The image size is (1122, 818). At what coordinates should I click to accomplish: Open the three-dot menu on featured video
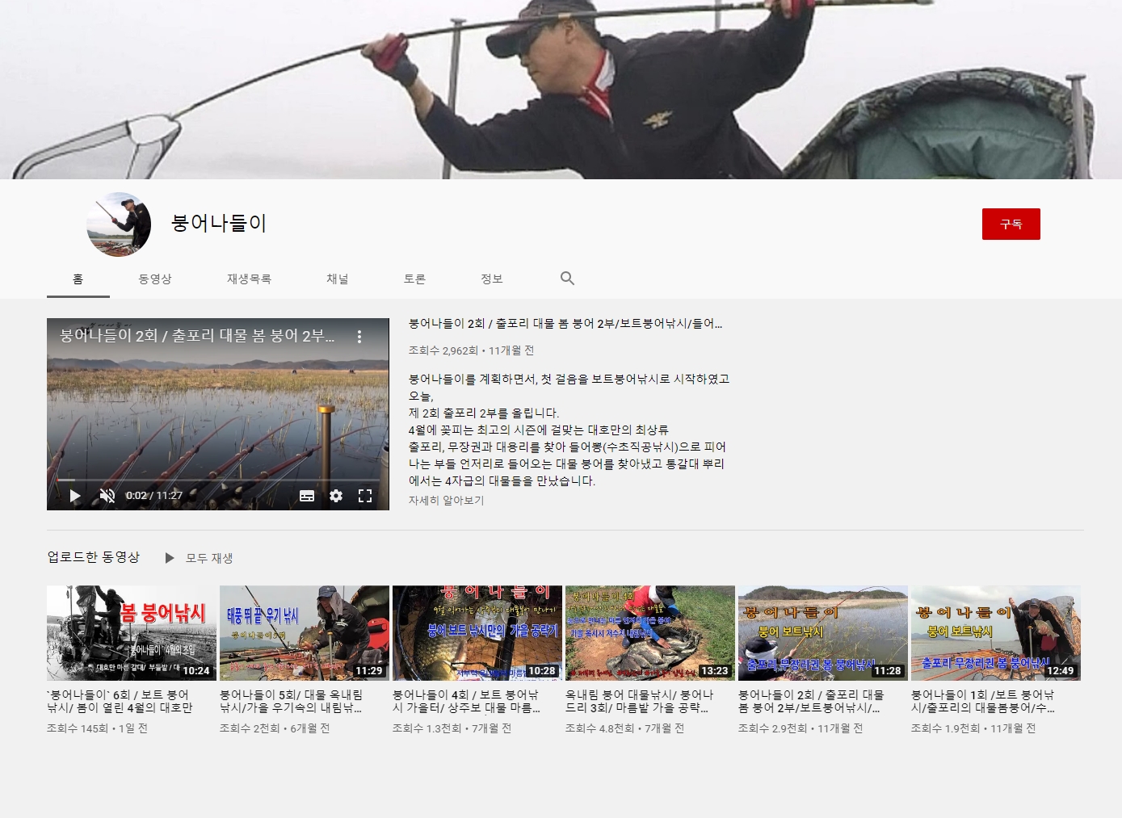point(359,337)
